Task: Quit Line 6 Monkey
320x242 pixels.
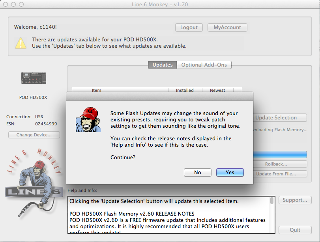Action: [x=295, y=230]
